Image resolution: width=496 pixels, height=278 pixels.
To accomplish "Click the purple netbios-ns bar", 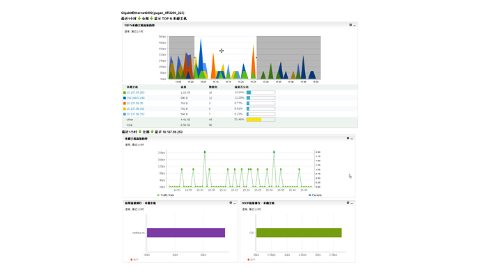I will point(185,233).
